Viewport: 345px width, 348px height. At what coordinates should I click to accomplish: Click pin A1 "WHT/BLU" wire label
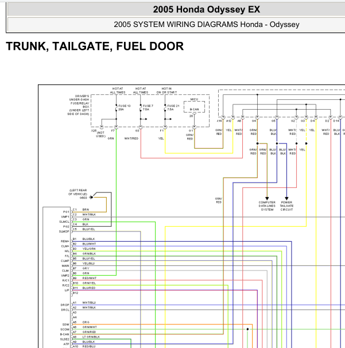coord(89,303)
